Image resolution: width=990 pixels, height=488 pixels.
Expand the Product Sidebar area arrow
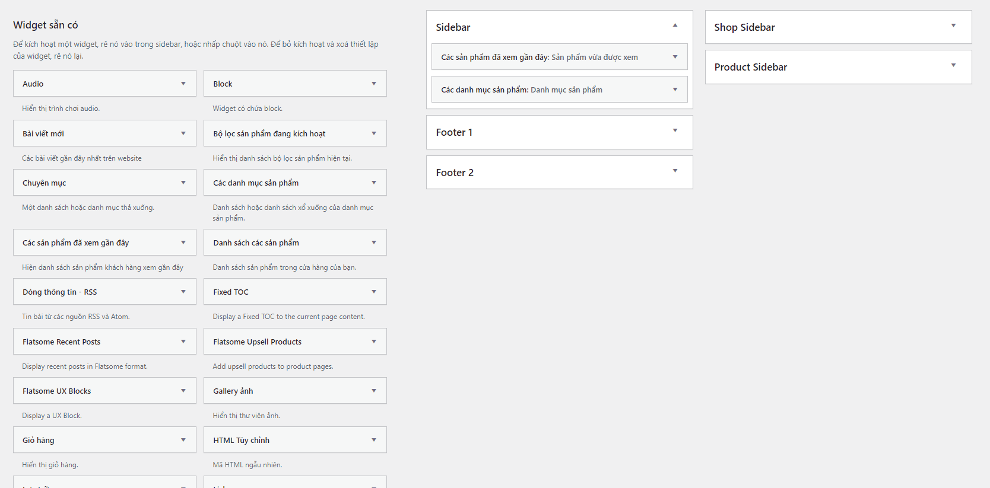point(953,65)
